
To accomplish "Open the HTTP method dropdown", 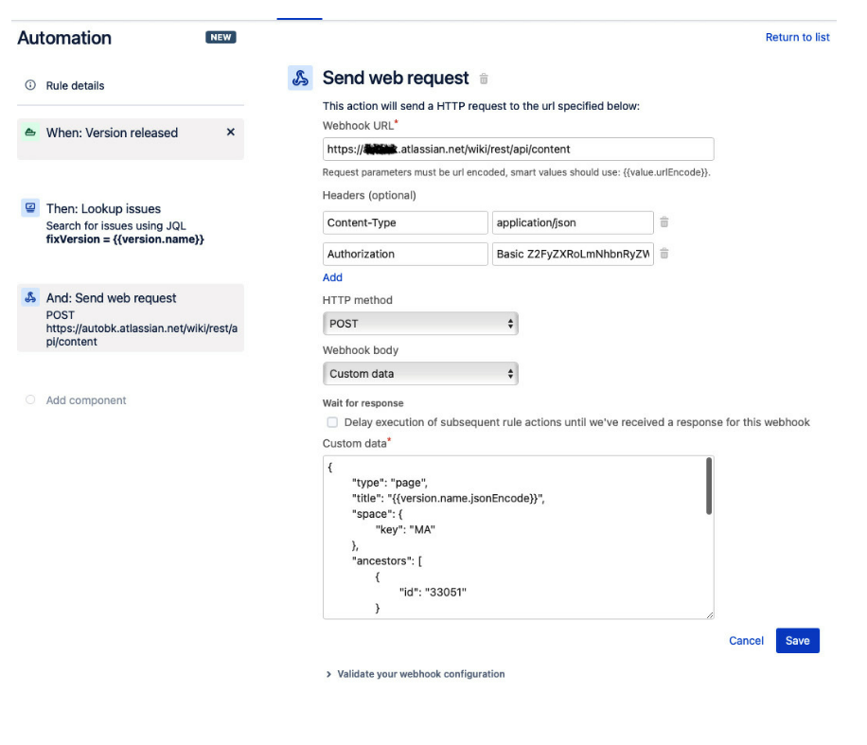I will (x=420, y=323).
